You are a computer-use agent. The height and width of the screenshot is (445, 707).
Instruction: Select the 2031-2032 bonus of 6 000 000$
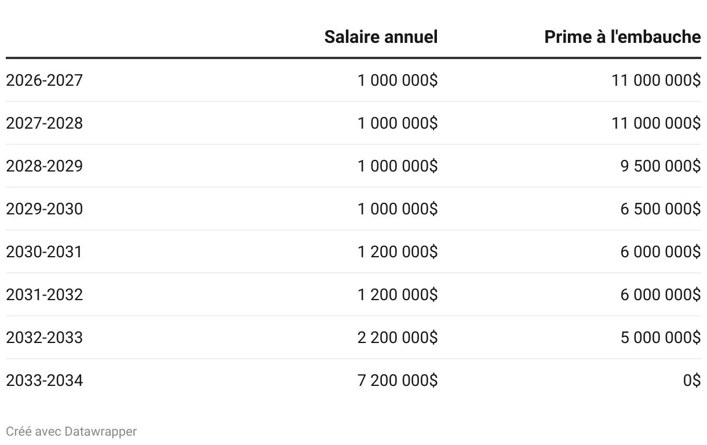[x=660, y=295]
